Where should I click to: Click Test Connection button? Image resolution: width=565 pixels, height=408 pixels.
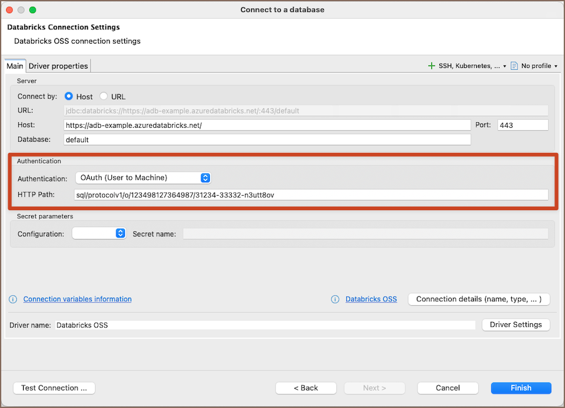[54, 388]
